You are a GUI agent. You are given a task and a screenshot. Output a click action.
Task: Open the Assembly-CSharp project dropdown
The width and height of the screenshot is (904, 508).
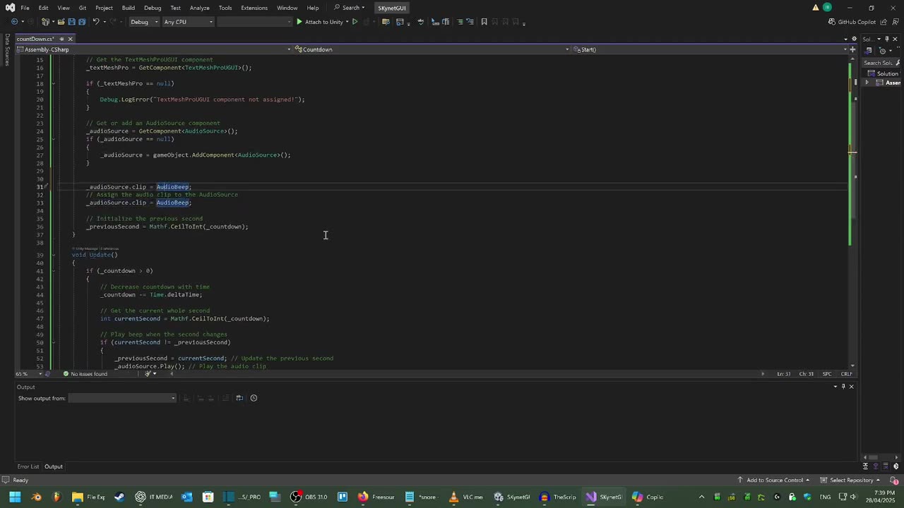point(153,49)
